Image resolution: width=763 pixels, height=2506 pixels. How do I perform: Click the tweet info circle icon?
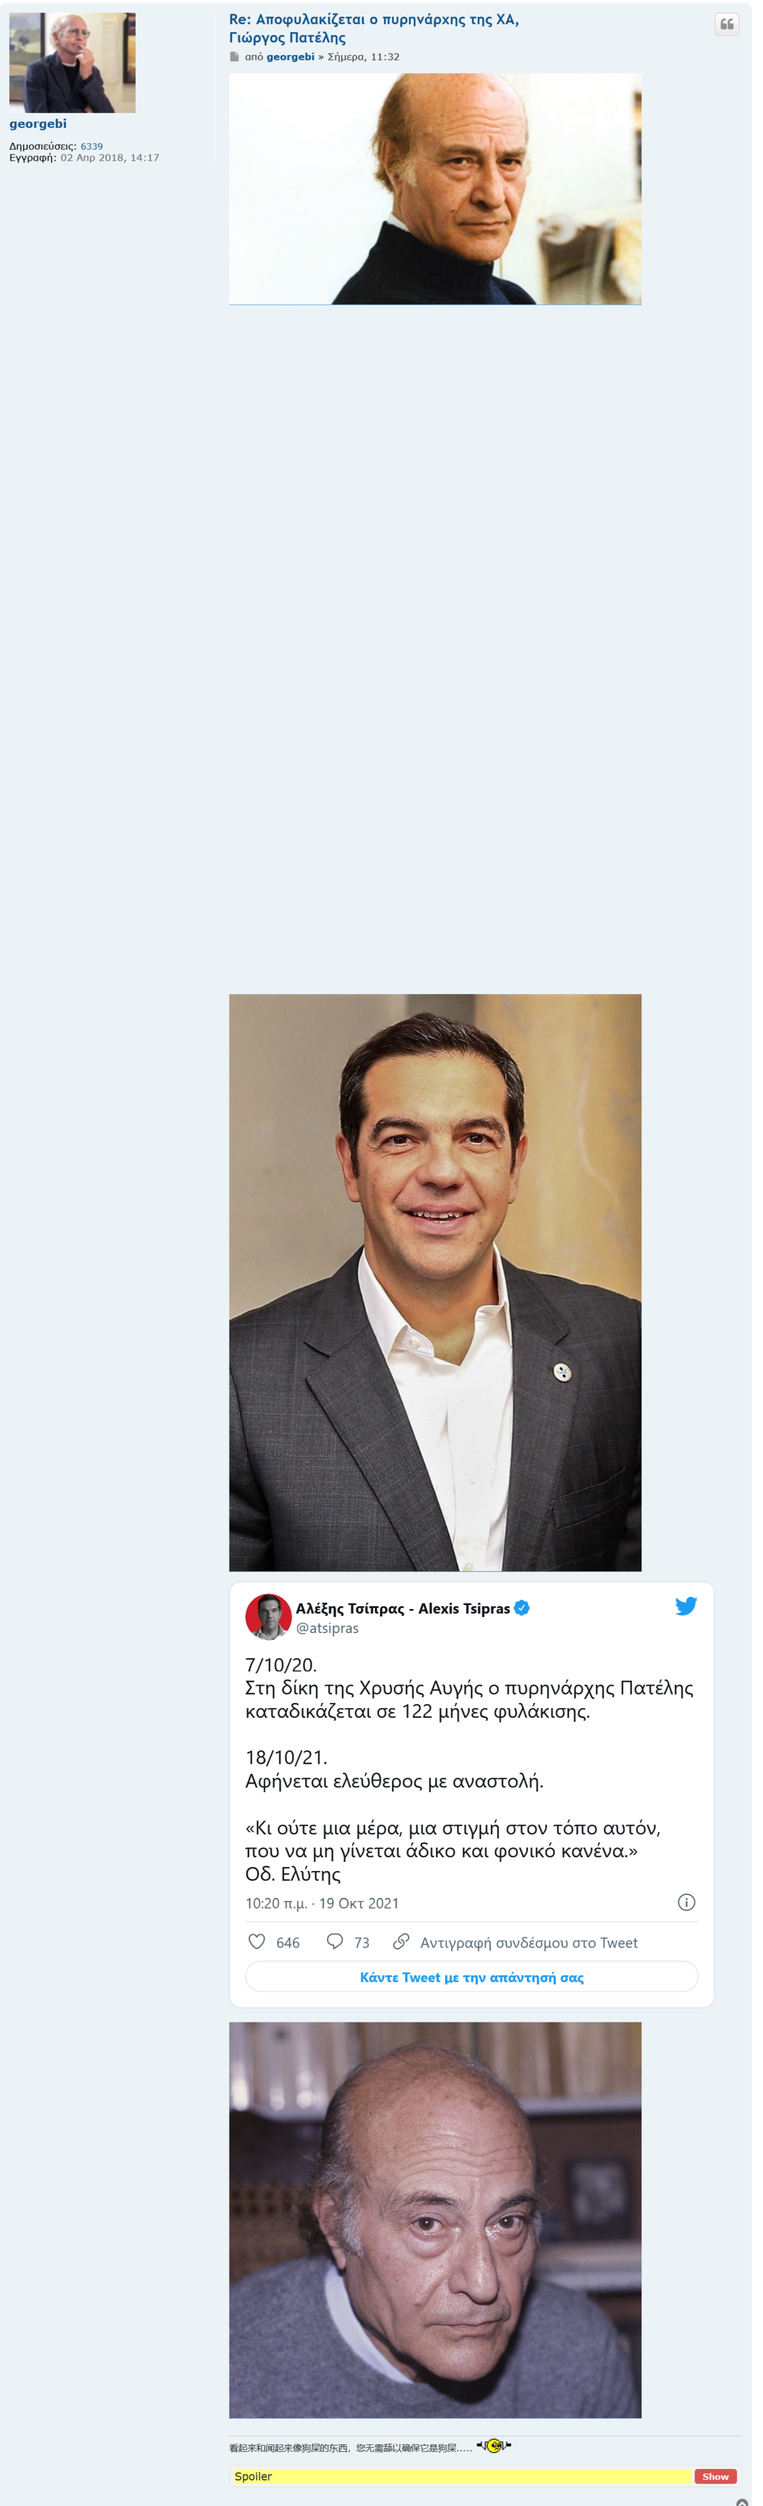(x=685, y=1902)
